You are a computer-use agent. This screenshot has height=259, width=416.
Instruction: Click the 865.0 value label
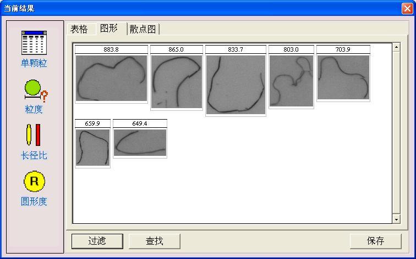coord(177,49)
